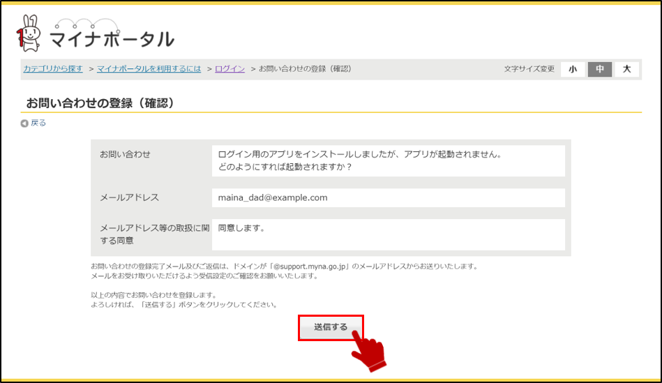Click the 文字サイズ変更 label
The width and height of the screenshot is (662, 383).
(x=529, y=69)
